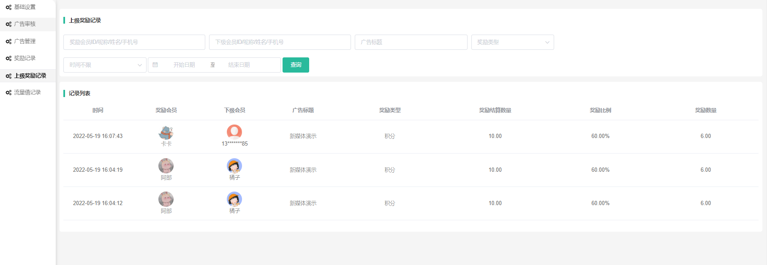
Task: Click 阿部 member name in second row
Action: [x=166, y=178]
